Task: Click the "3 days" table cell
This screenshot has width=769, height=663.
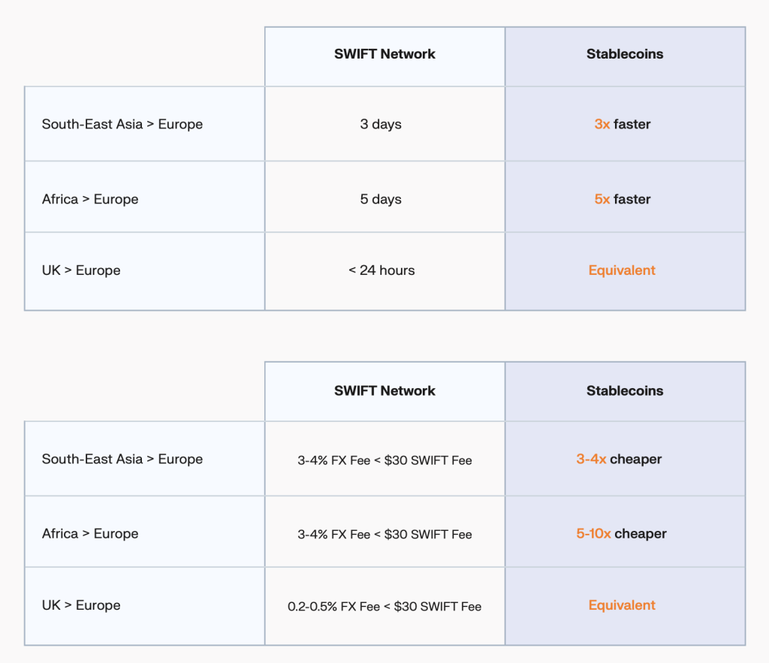Action: point(381,124)
